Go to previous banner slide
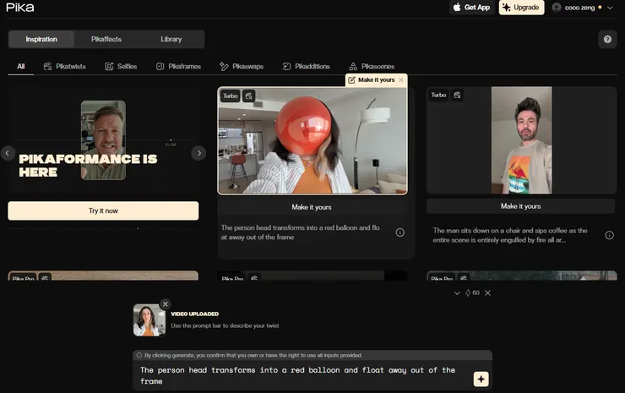This screenshot has height=393, width=625. click(x=8, y=153)
